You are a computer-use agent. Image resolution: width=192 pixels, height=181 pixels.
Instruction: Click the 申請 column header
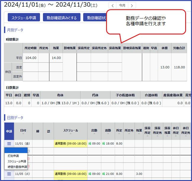[x=9, y=131]
